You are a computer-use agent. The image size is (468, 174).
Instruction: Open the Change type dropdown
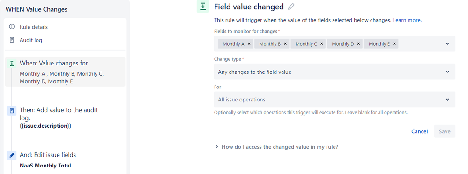(x=334, y=72)
